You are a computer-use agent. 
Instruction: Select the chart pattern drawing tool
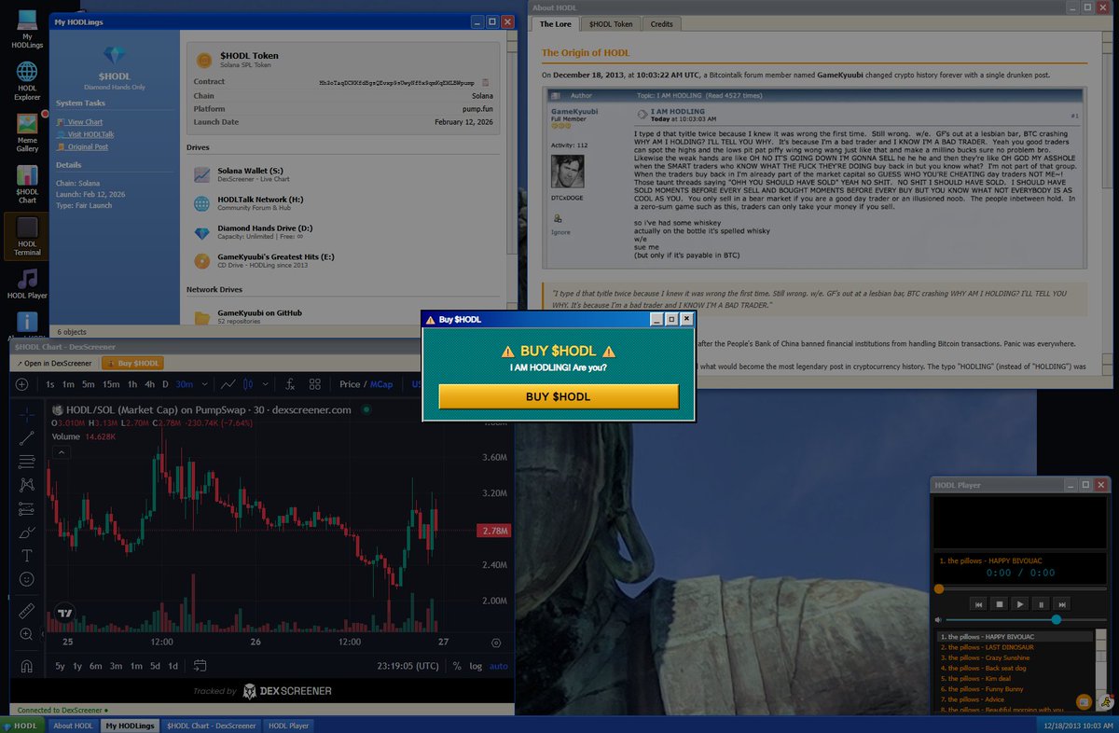26,485
